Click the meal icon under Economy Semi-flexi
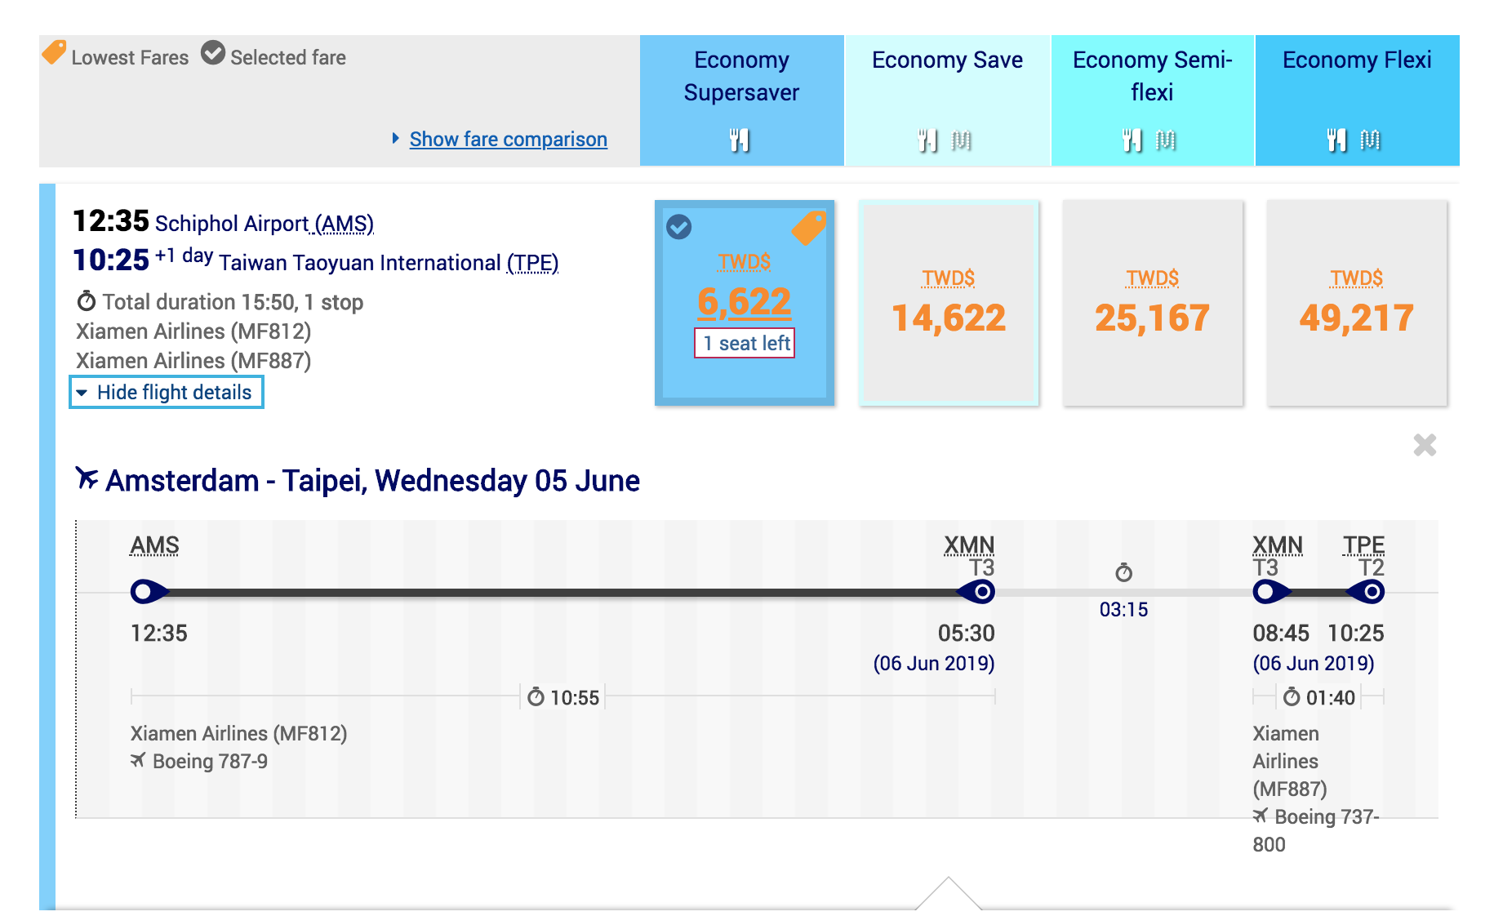 click(x=1132, y=140)
